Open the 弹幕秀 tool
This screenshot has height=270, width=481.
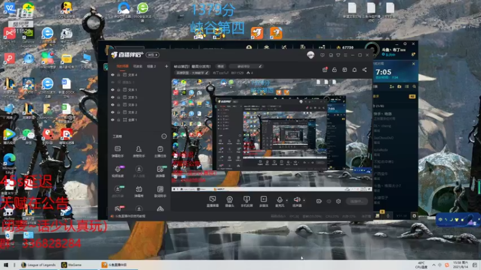(139, 191)
